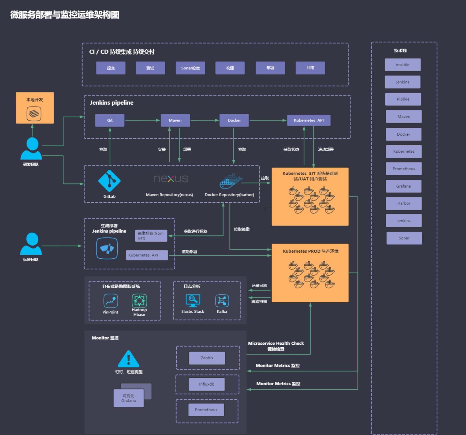Select the Maven node in Jenkins pipeline
Image resolution: width=466 pixels, height=435 pixels.
[x=175, y=120]
